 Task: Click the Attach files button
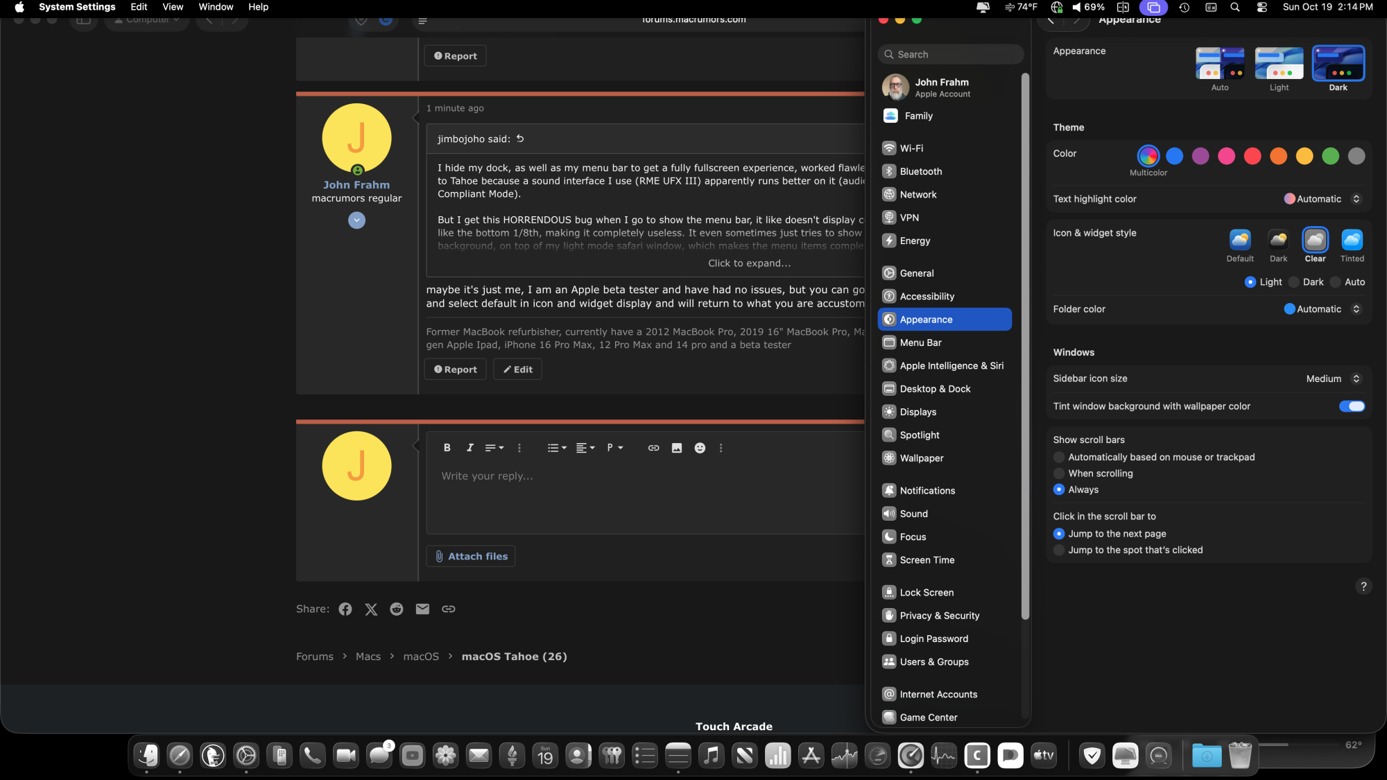(x=471, y=556)
